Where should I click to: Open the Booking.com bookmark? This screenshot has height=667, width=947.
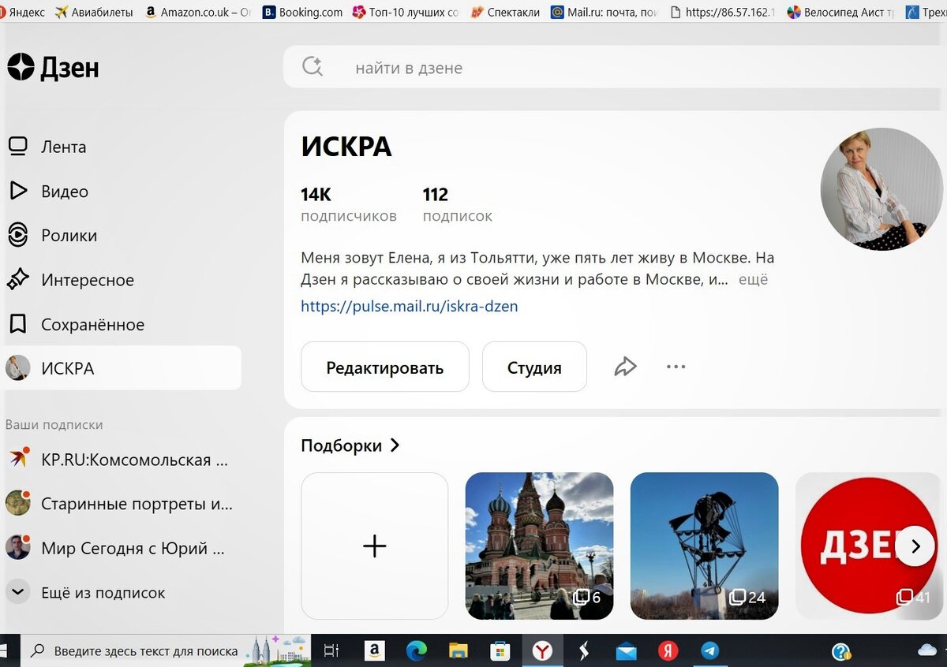[x=304, y=12]
